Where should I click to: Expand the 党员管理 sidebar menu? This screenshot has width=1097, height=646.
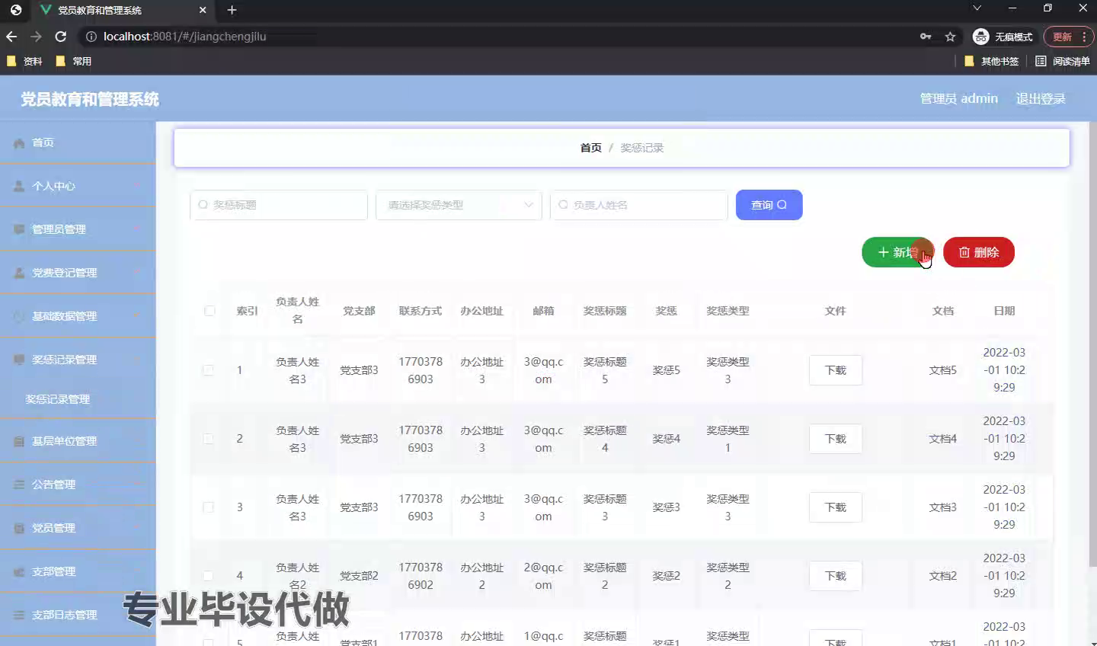pyautogui.click(x=78, y=528)
